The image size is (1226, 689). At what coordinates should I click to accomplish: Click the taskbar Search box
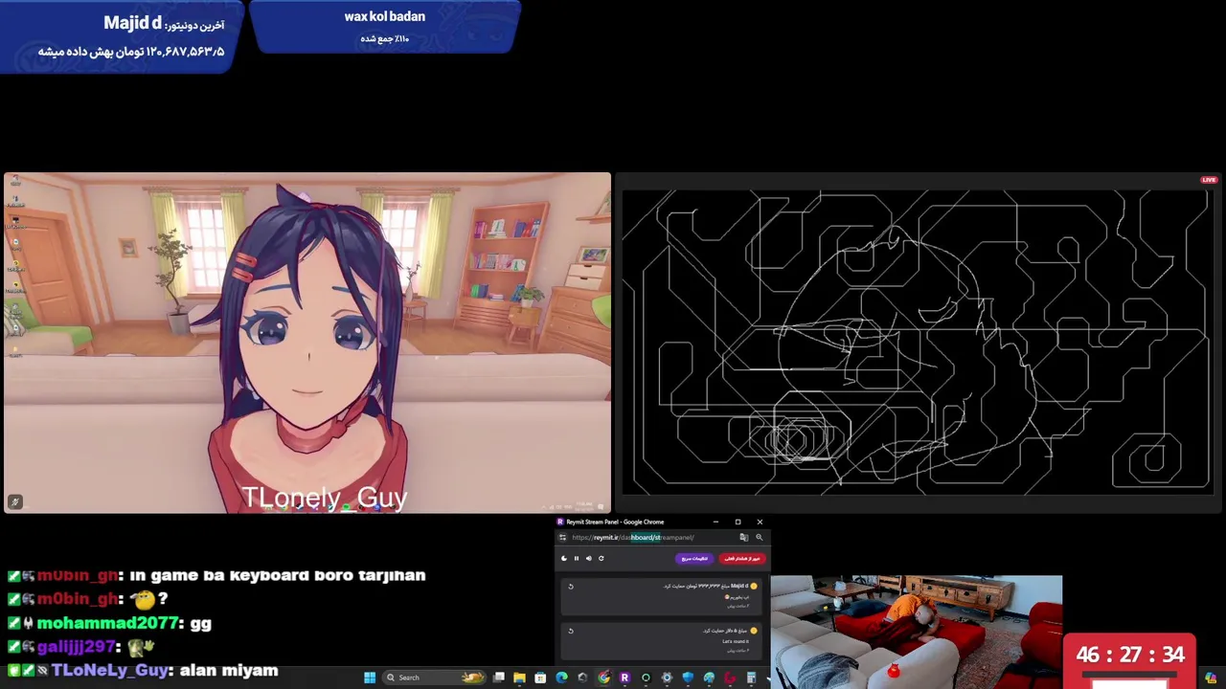click(x=434, y=678)
